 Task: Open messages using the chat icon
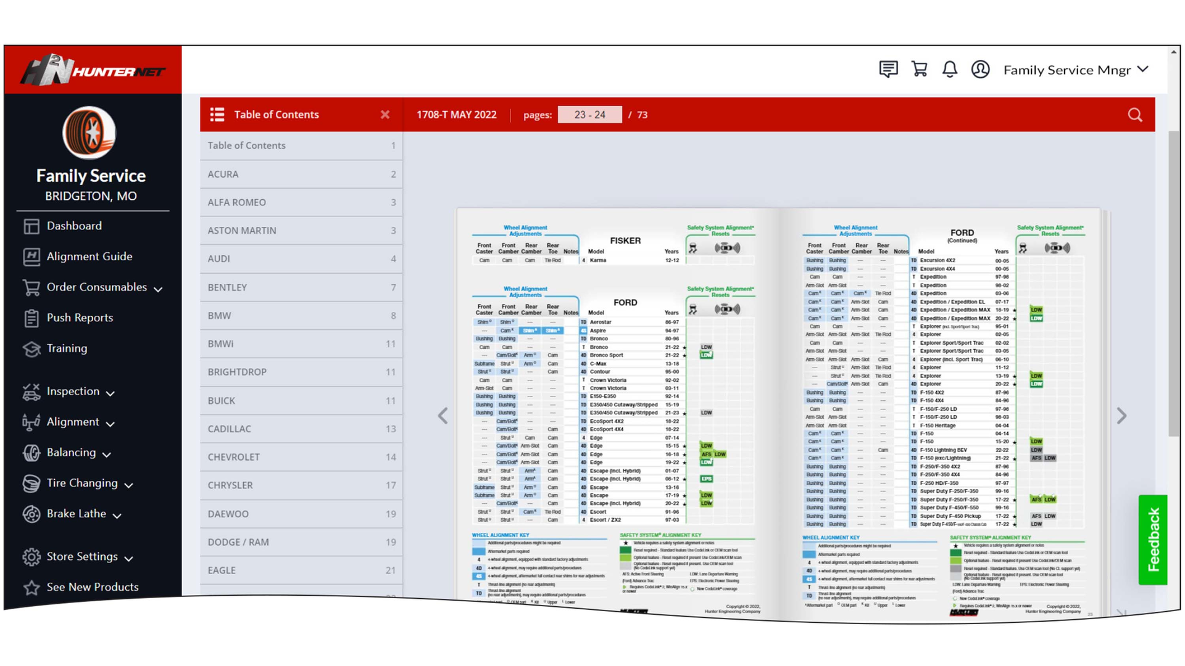tap(888, 69)
